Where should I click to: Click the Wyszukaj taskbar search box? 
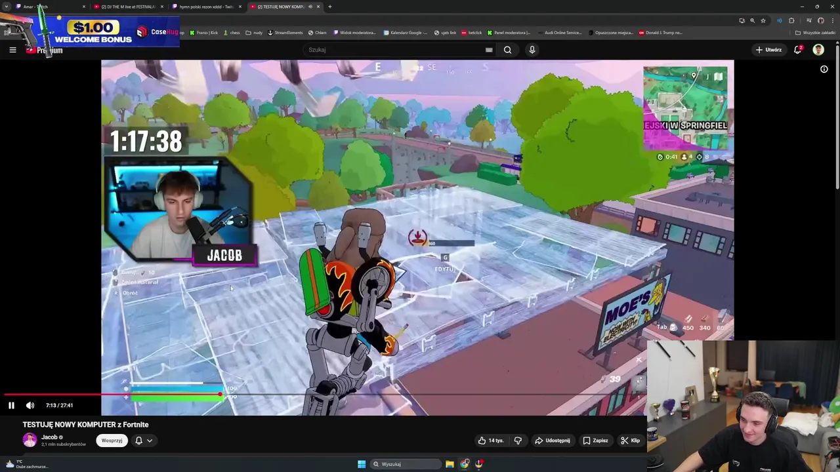tap(405, 464)
